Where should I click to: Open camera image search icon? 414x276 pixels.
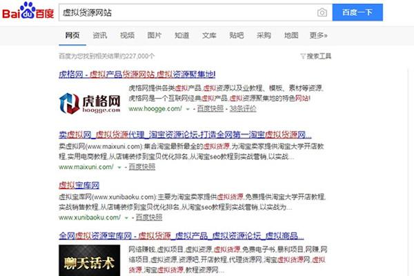pyautogui.click(x=322, y=12)
